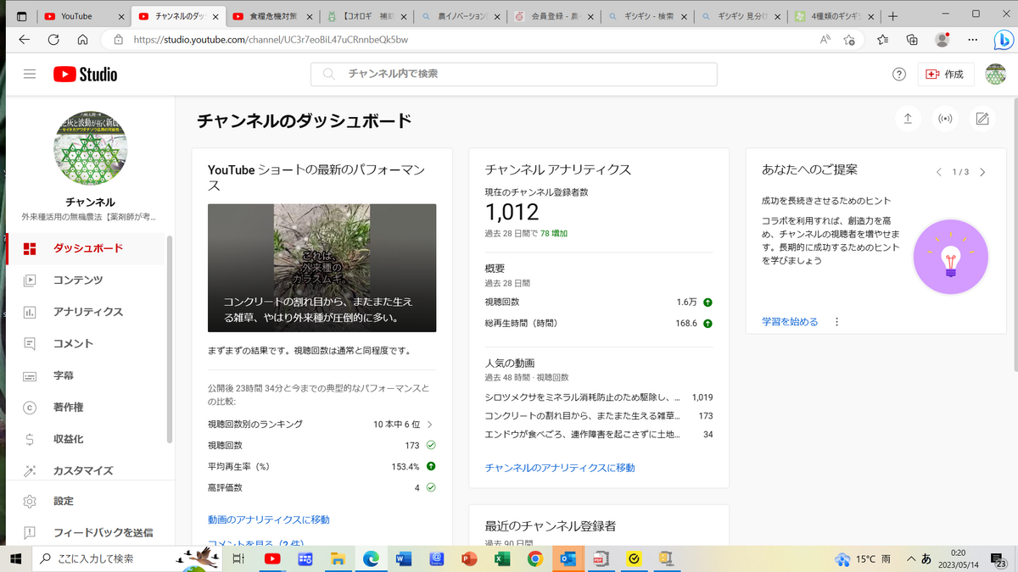Open 字幕 in the sidebar

click(86, 375)
